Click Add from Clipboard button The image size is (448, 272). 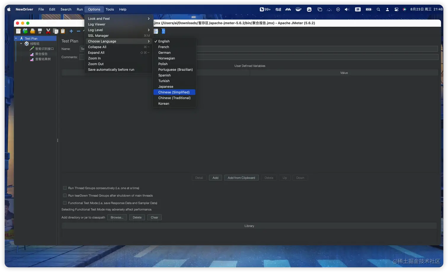pyautogui.click(x=241, y=178)
